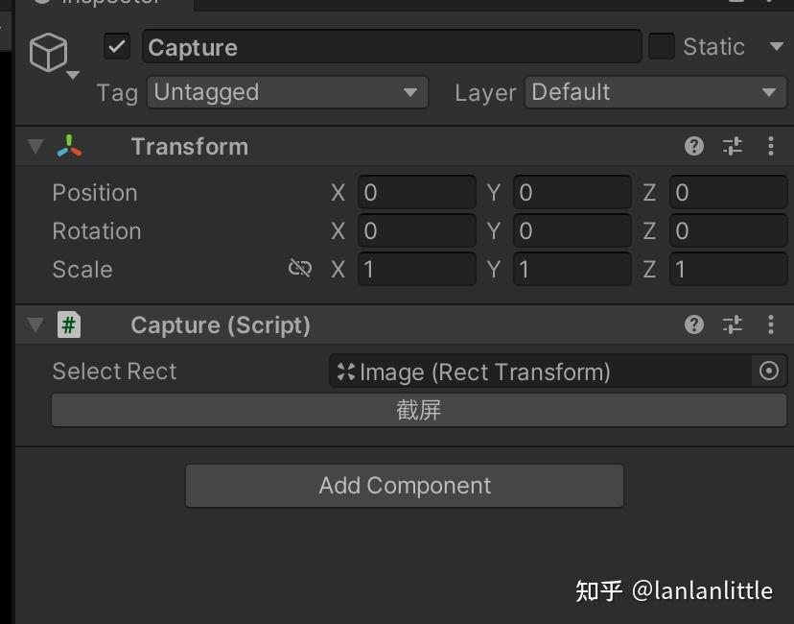This screenshot has width=794, height=624.
Task: Toggle constrained proportions link icon for Scale
Action: coord(300,268)
